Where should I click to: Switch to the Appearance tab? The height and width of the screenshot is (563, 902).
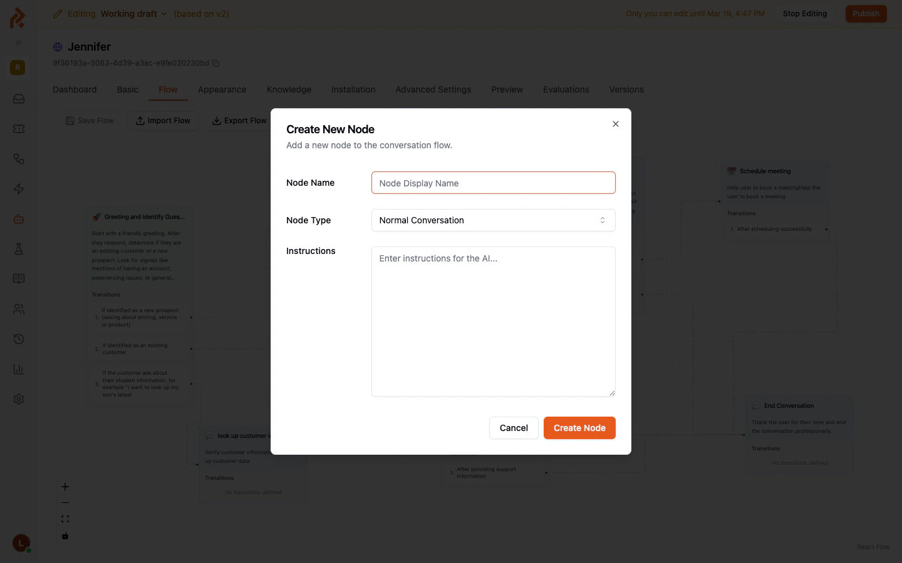coord(222,89)
